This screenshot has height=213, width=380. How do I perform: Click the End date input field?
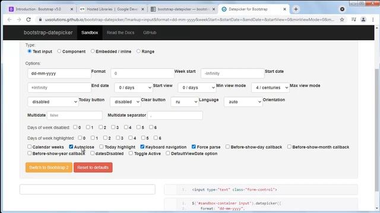point(59,88)
